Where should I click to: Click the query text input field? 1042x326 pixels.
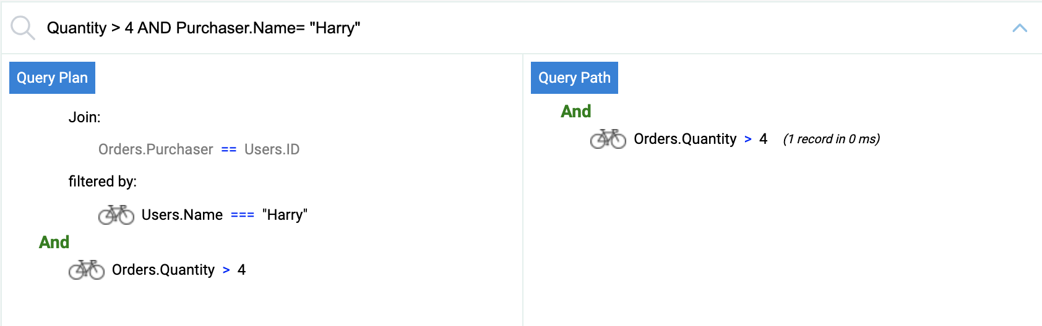click(520, 28)
